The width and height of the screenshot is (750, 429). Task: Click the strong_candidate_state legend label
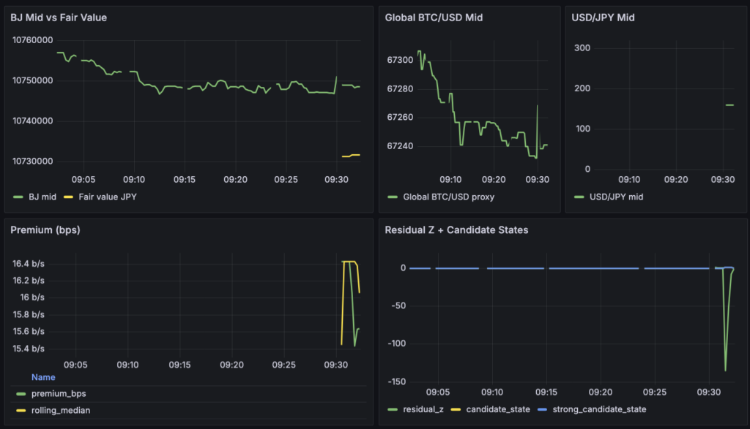[599, 409]
